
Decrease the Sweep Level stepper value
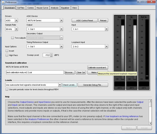pos(51,56)
